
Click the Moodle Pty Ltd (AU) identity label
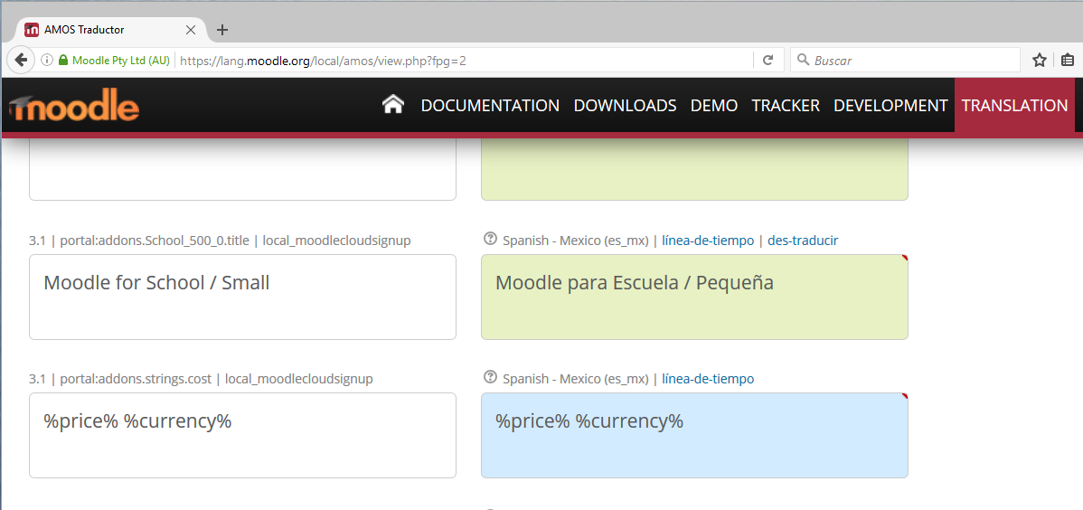tap(121, 60)
